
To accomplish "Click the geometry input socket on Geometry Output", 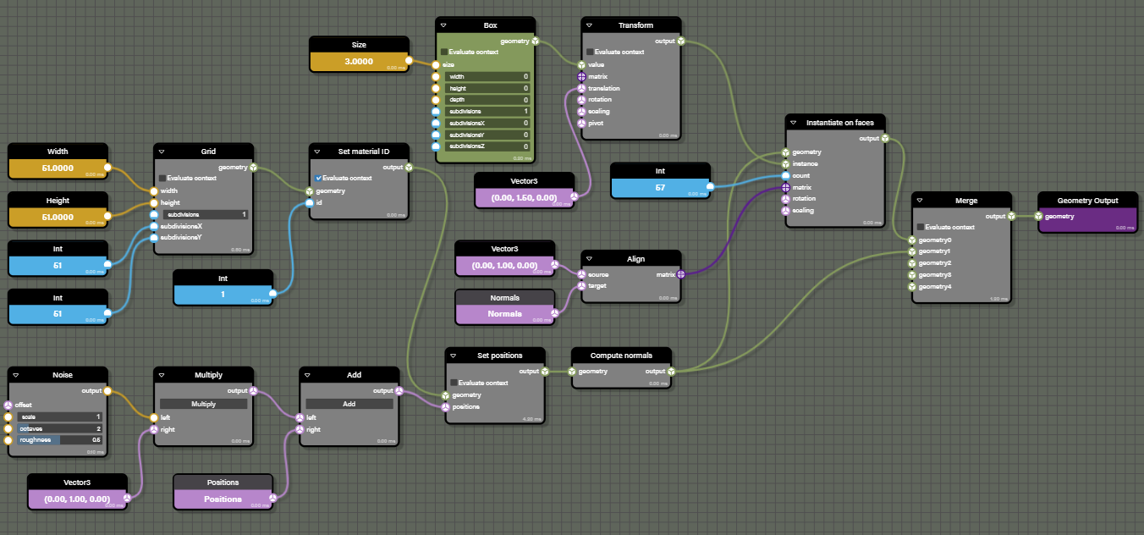I will pyautogui.click(x=1038, y=216).
